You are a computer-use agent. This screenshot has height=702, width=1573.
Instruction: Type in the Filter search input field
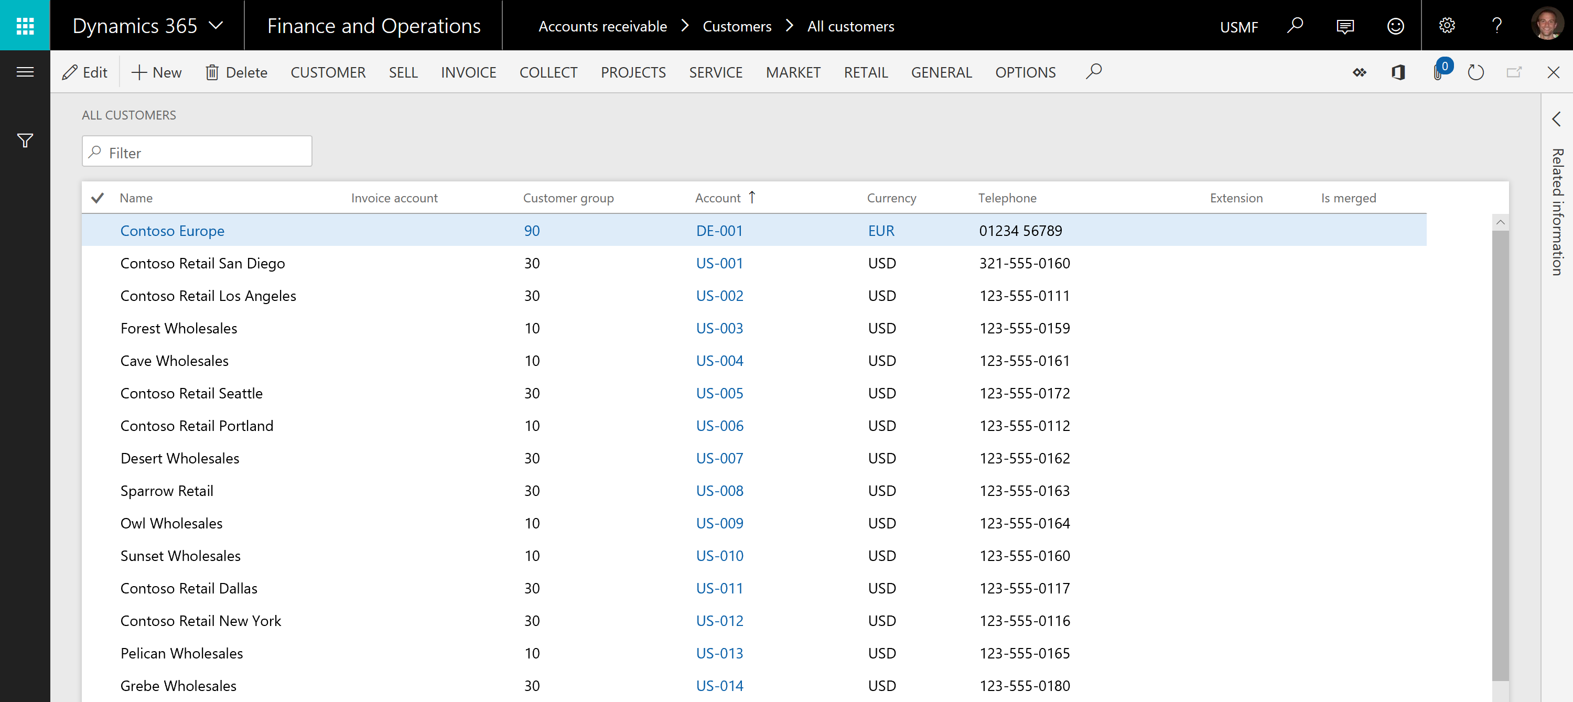(x=197, y=153)
